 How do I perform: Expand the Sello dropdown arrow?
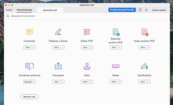tap(91, 82)
